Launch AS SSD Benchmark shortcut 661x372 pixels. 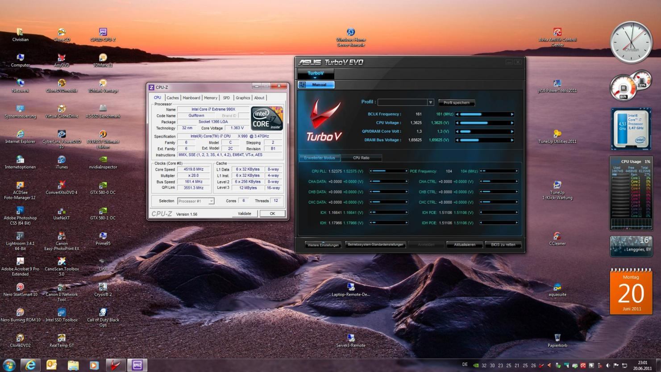(103, 111)
